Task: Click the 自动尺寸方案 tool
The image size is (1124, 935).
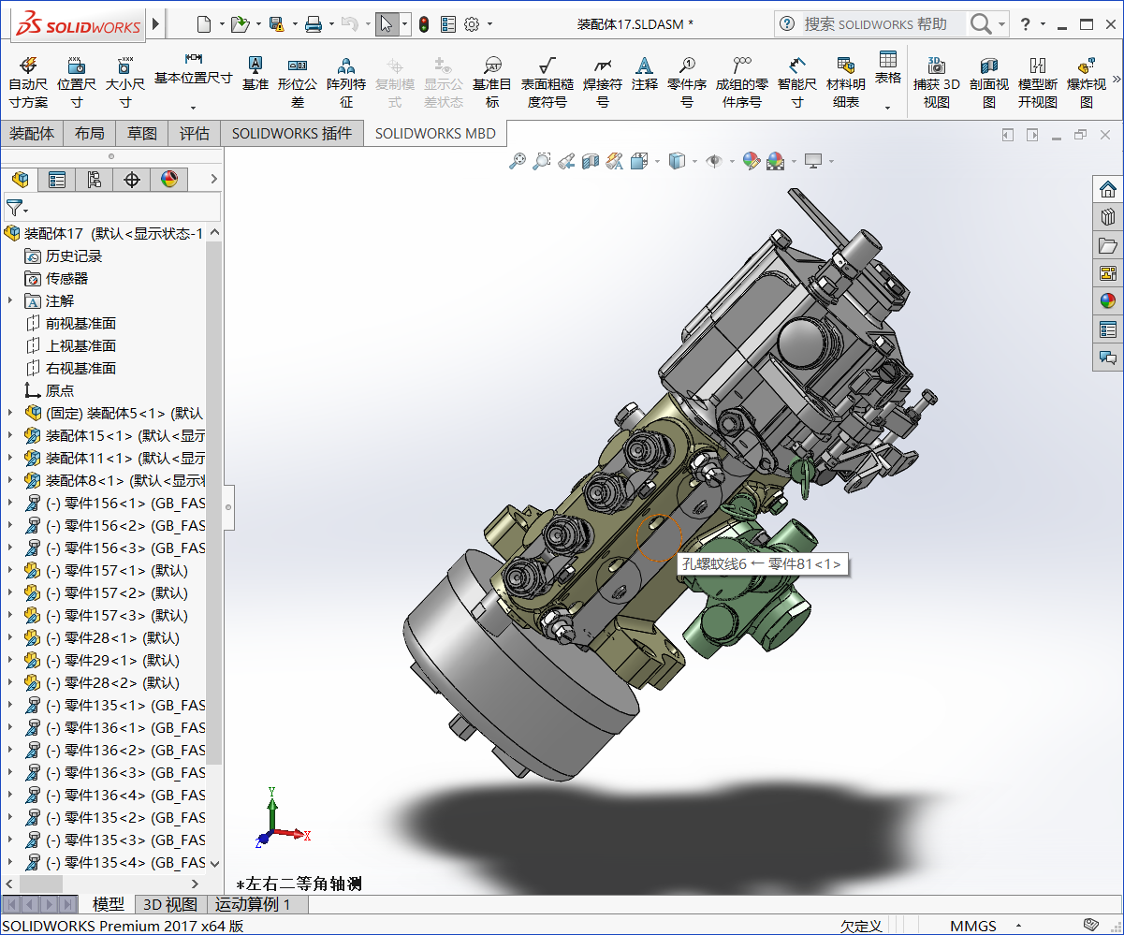Action: click(x=28, y=81)
